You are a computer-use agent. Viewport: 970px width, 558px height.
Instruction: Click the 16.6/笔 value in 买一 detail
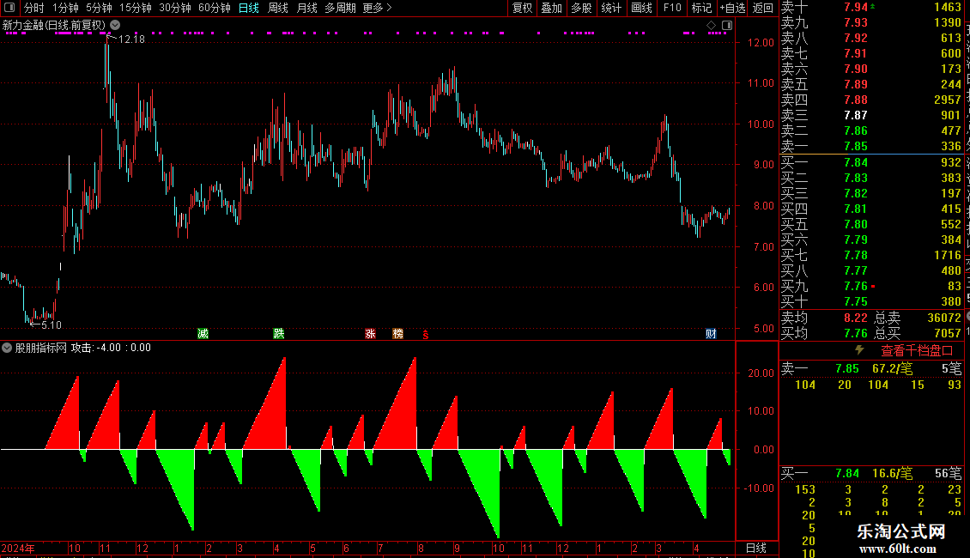(892, 473)
